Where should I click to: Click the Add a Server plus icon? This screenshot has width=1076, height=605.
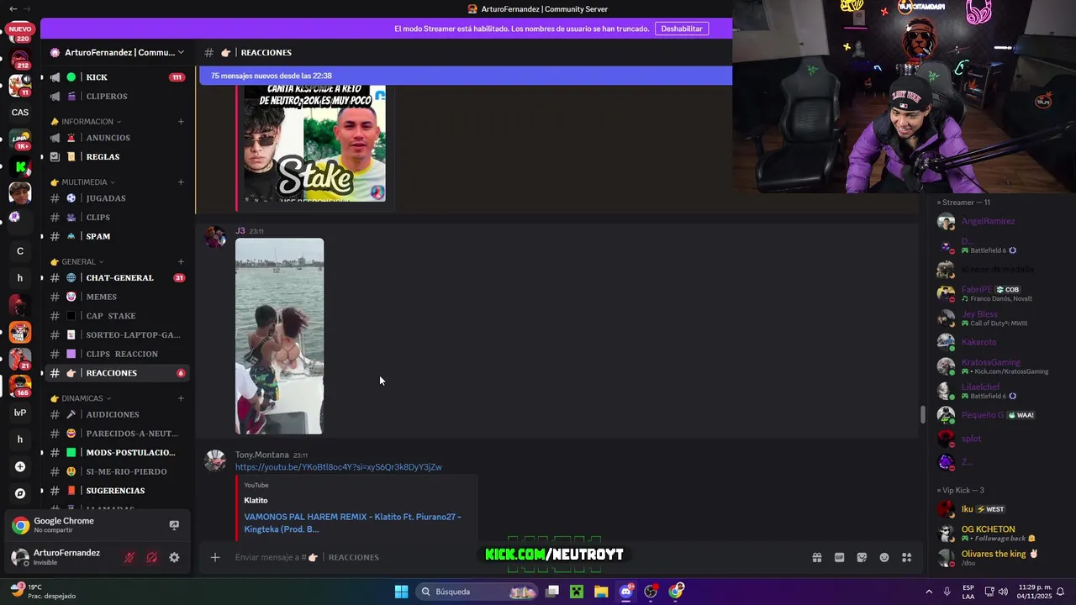click(20, 466)
